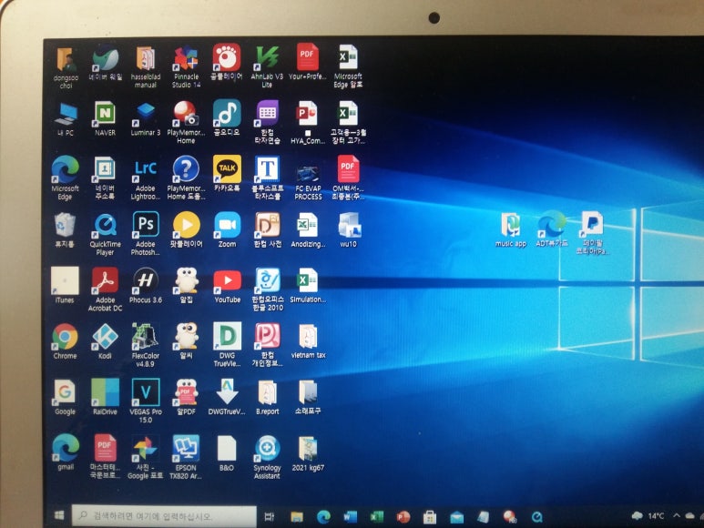Open the dongsoo choi user folder
704x528 pixels.
coord(66,67)
